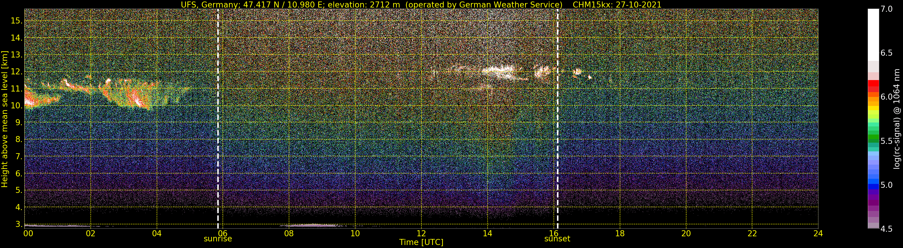Click the Time [UTC] axis label
Image resolution: width=903 pixels, height=248 pixels.
(421, 242)
